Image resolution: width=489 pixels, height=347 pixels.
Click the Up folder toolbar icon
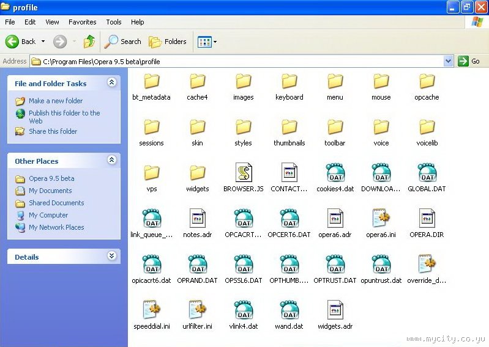pos(89,42)
